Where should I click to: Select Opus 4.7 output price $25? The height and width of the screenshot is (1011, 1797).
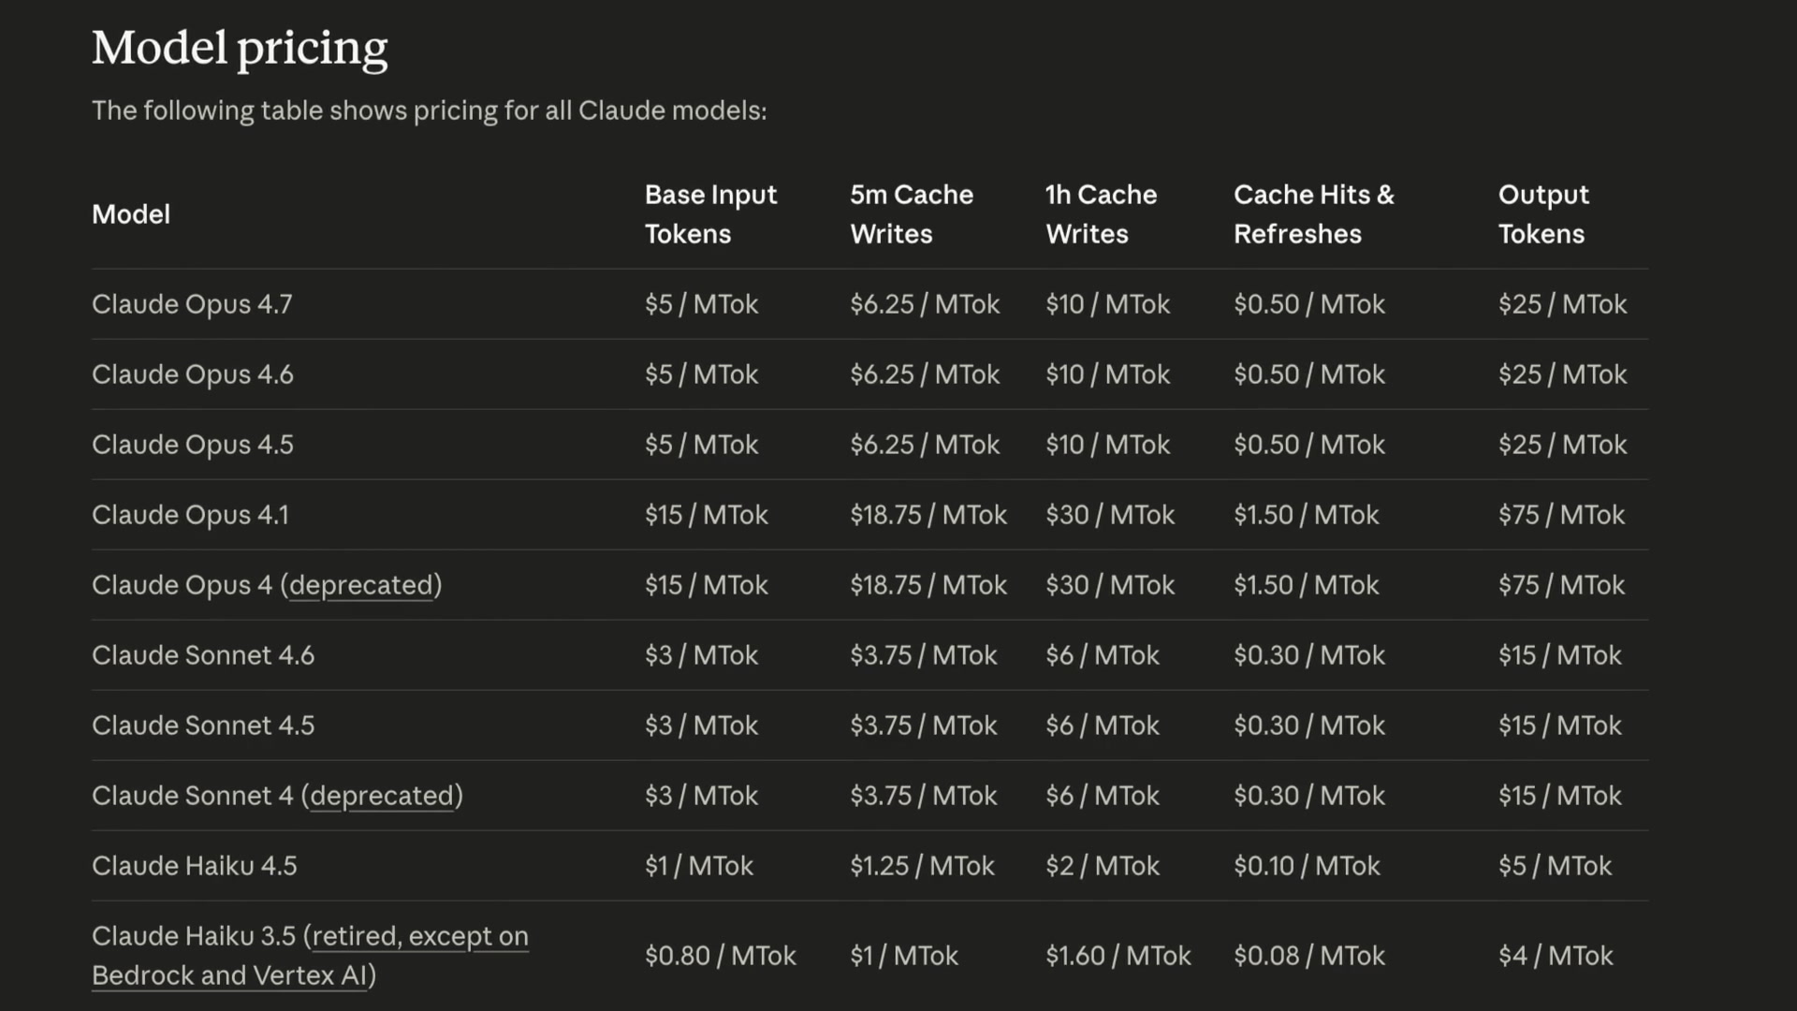(1562, 304)
